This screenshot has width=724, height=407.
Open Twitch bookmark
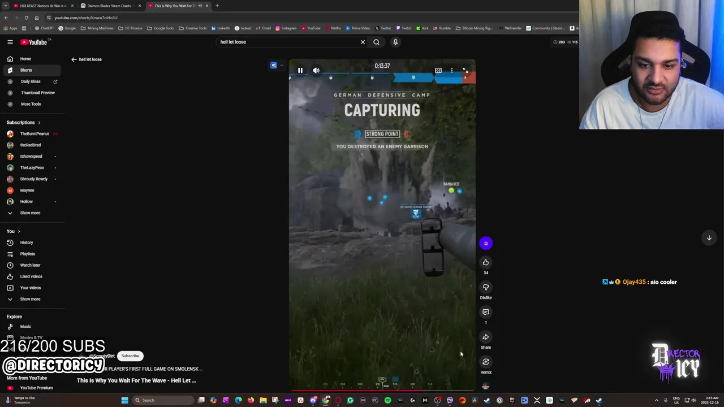[x=404, y=28]
